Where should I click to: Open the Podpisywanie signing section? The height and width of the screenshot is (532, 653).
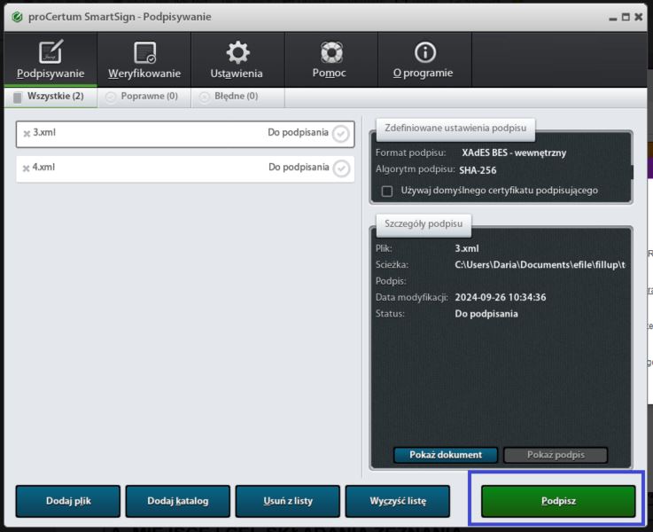(51, 59)
